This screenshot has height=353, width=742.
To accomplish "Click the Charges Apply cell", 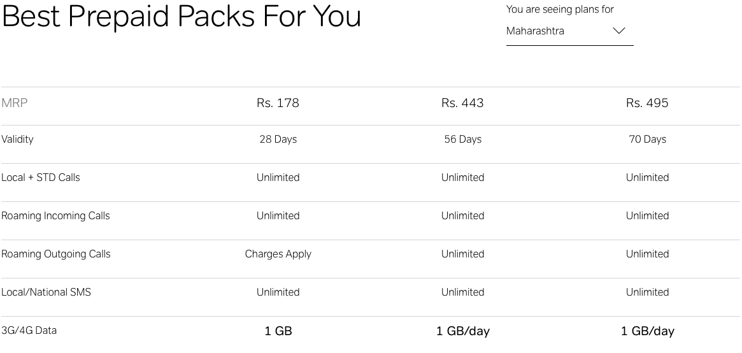I will (278, 254).
